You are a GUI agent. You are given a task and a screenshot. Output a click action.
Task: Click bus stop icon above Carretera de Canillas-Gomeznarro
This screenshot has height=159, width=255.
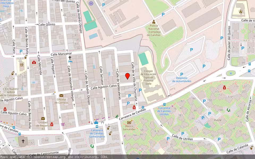[97, 127]
